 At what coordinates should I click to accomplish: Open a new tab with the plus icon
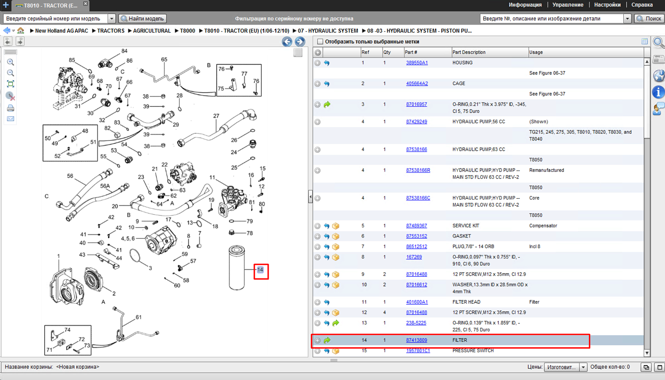click(x=6, y=5)
